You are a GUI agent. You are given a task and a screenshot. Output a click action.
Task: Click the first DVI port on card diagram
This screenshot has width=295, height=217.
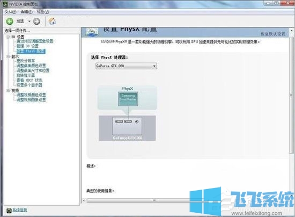119,121
